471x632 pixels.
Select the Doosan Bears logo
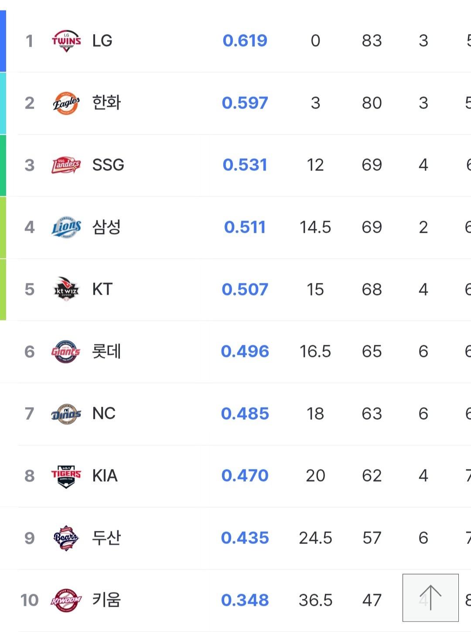[x=66, y=538]
